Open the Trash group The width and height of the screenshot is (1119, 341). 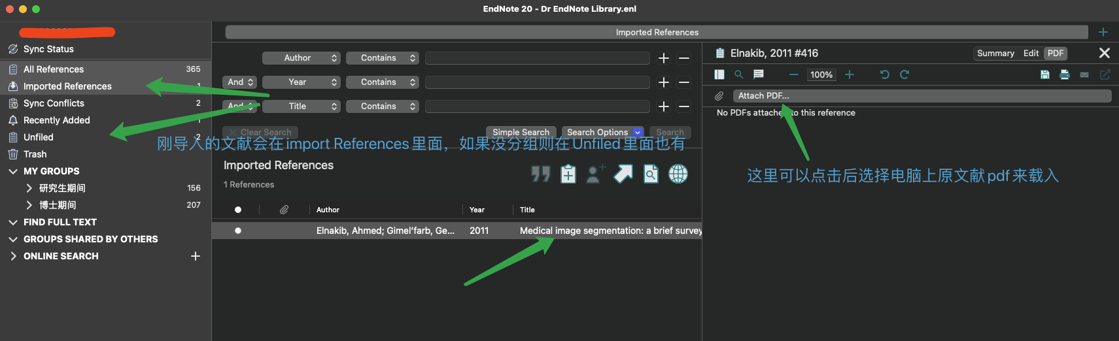(x=105, y=154)
